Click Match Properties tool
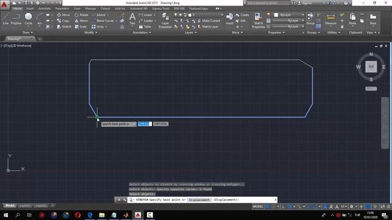The image size is (392, 220). coord(258,21)
